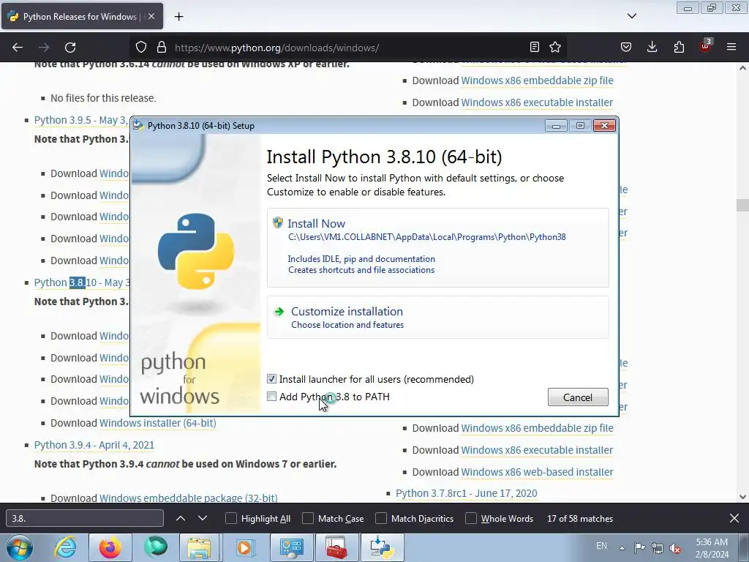Click lower Windows x86 executable installer link
Viewport: 749px width, 562px height.
(537, 450)
